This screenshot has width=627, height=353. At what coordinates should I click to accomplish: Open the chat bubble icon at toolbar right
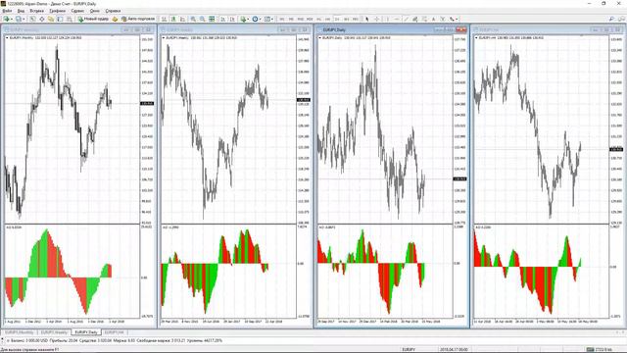pos(621,19)
